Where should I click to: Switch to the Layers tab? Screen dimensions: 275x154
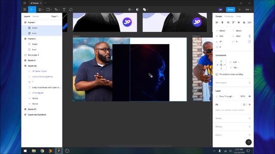click(27, 16)
